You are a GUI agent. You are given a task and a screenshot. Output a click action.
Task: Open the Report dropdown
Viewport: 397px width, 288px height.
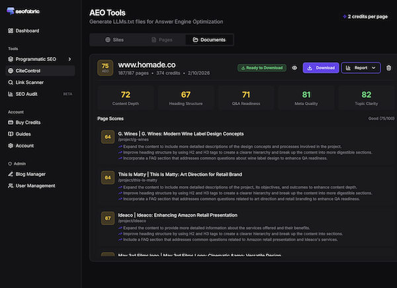click(361, 68)
